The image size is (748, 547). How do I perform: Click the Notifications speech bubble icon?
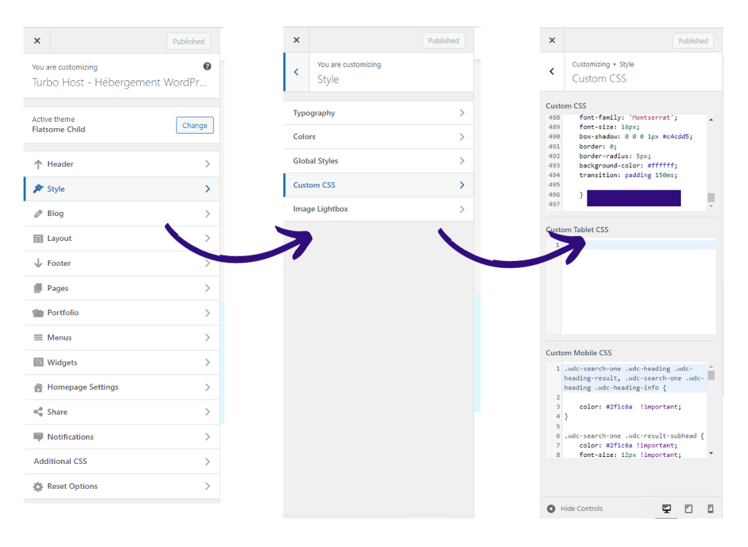[x=38, y=437]
